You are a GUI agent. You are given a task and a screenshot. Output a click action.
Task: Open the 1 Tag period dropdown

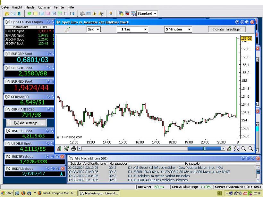(x=132, y=29)
